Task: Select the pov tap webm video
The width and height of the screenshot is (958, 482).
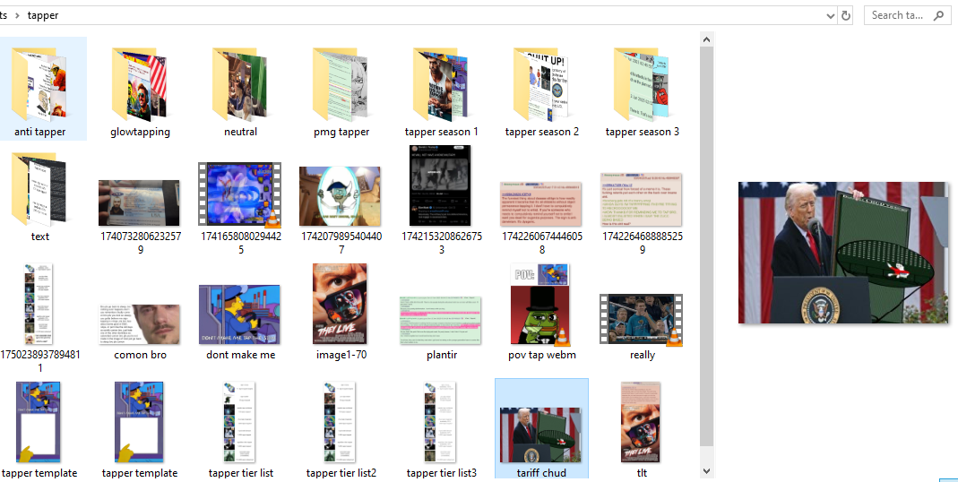Action: [x=541, y=305]
